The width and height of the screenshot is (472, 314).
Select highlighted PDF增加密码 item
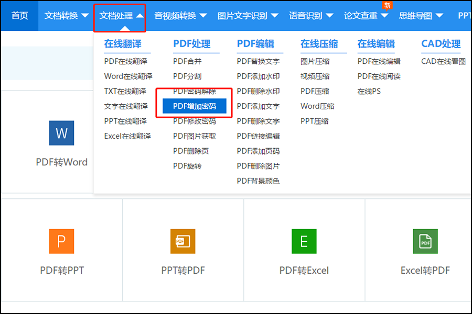pyautogui.click(x=195, y=106)
